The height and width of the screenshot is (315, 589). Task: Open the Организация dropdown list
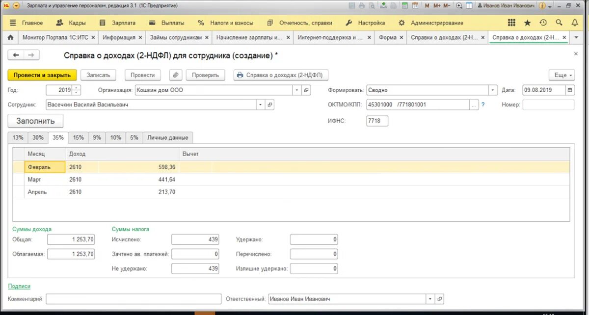point(297,90)
